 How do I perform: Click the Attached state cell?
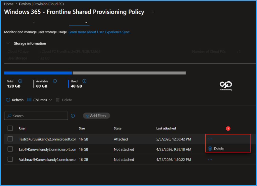121,139
